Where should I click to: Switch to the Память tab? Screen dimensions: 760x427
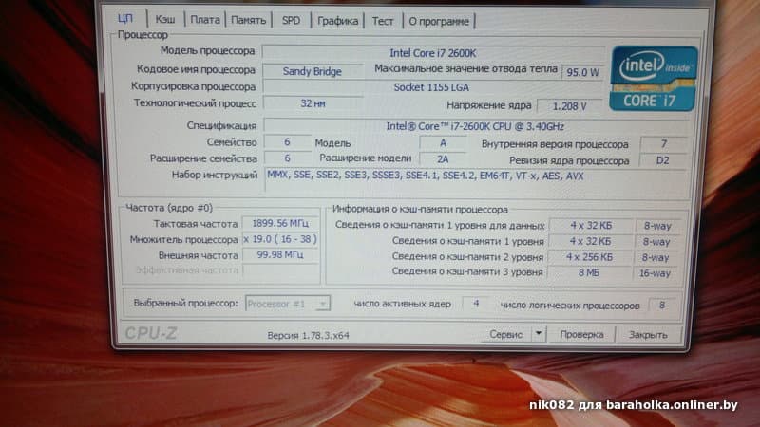click(x=248, y=20)
